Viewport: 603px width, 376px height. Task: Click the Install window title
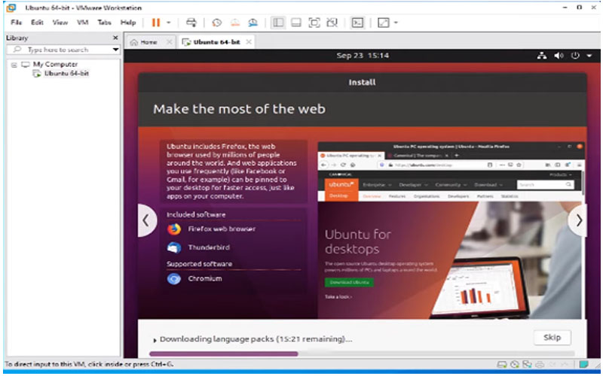[362, 82]
